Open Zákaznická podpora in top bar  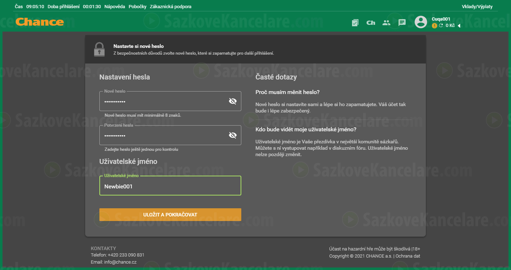pyautogui.click(x=171, y=7)
